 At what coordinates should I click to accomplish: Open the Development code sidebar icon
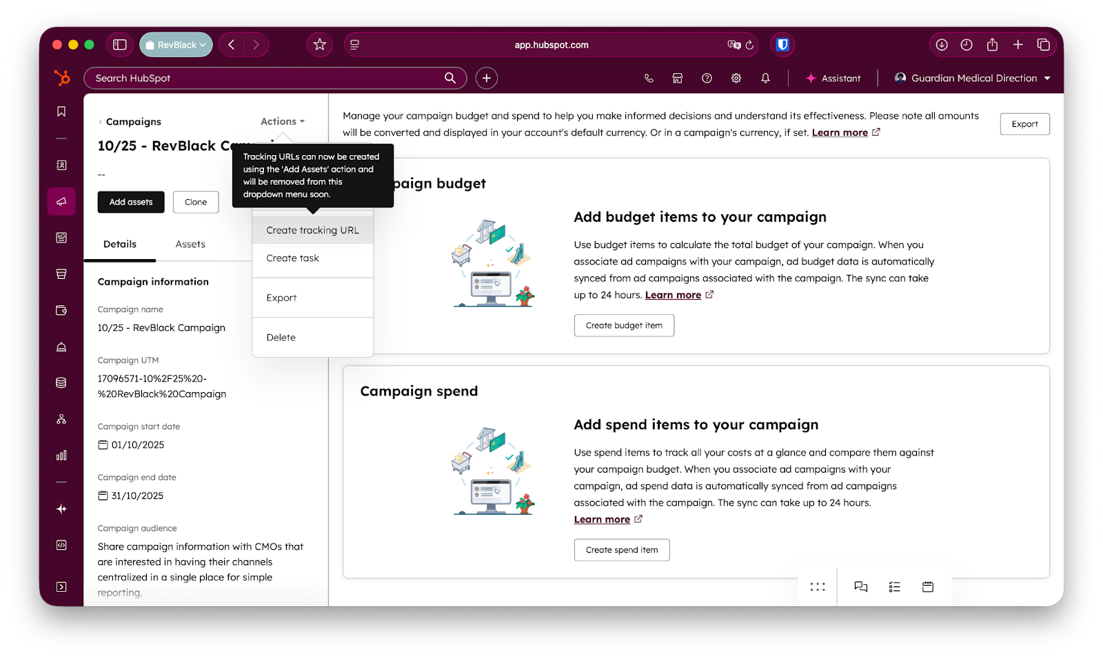(61, 545)
